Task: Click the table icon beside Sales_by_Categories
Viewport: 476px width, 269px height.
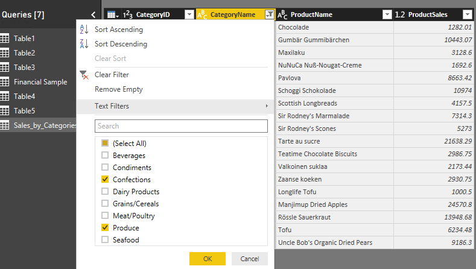Action: (x=5, y=125)
